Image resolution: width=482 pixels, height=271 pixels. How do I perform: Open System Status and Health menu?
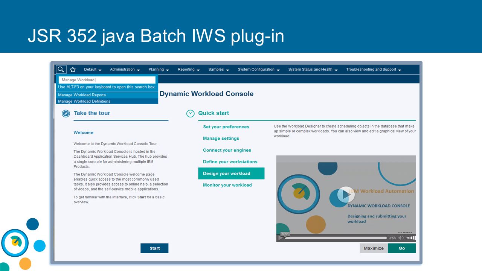pyautogui.click(x=313, y=70)
